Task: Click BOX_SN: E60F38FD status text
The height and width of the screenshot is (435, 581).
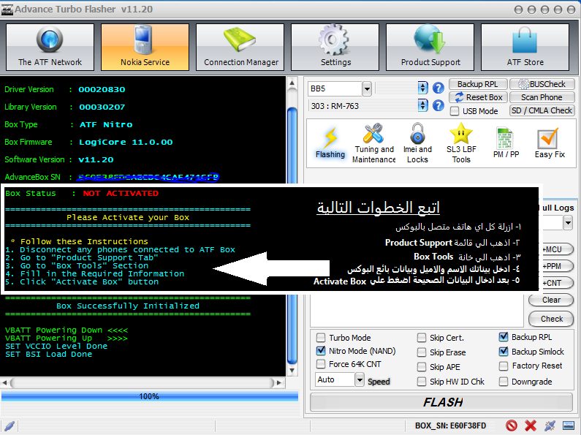Action: (450, 425)
